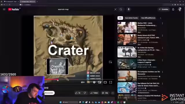The image size is (185, 104).
Task: Create a clip with Clip button
Action: 105,93
